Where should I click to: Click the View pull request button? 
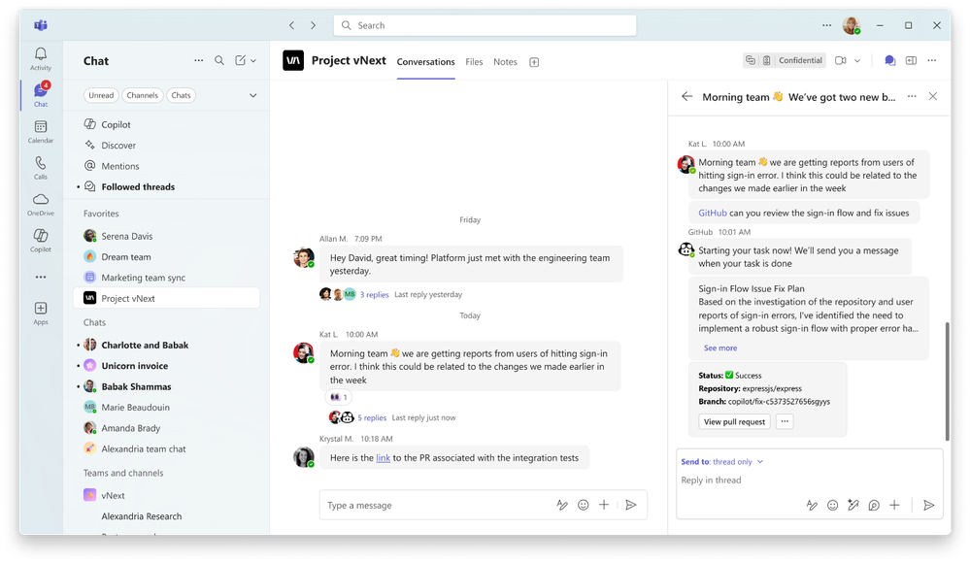pos(734,421)
